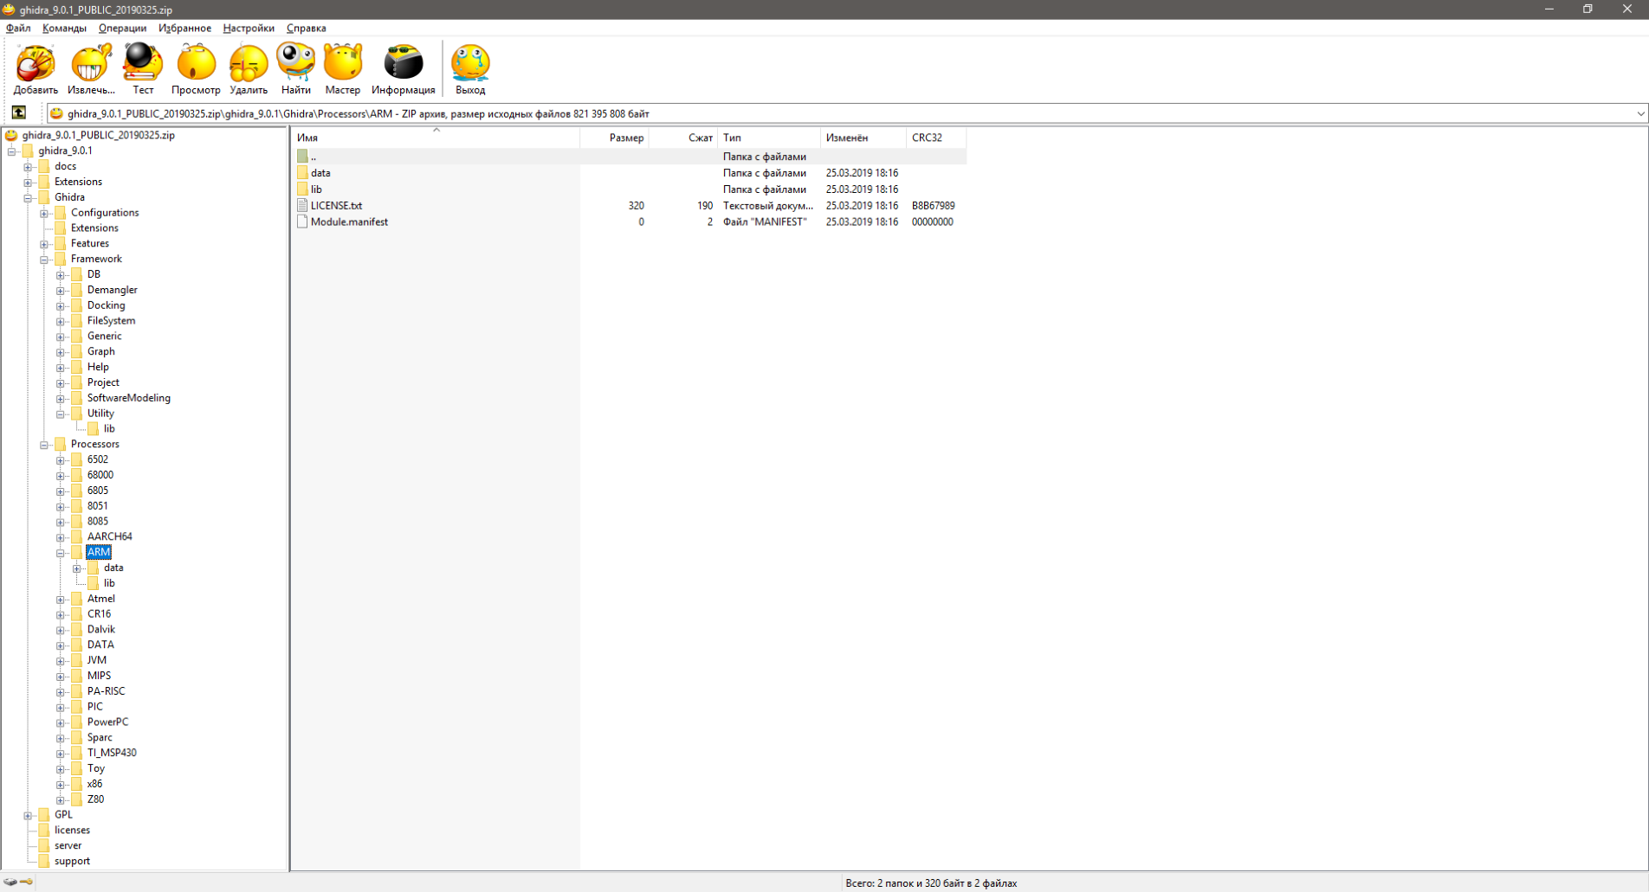This screenshot has width=1649, height=892.
Task: Collapse the Processors tree node
Action: click(44, 445)
